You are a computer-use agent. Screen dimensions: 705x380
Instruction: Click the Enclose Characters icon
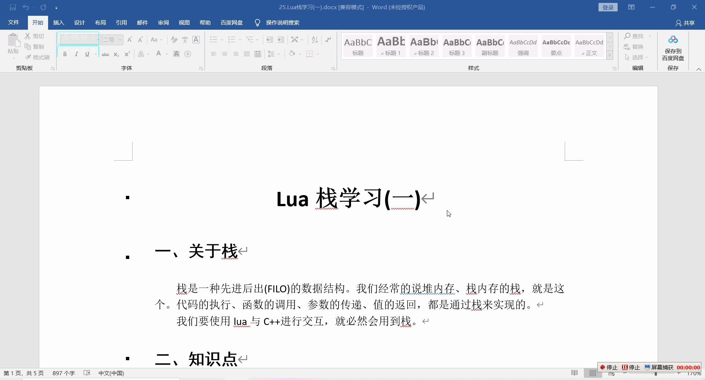click(188, 54)
